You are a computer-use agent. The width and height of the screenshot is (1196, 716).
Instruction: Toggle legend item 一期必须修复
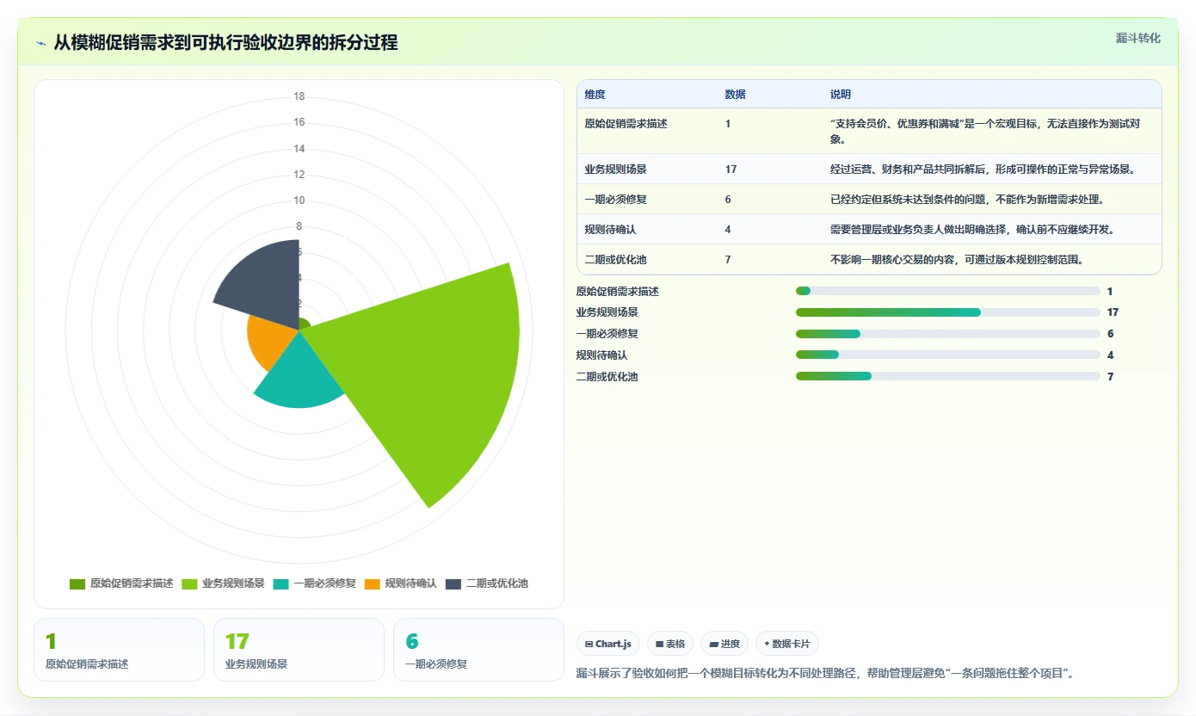click(x=314, y=583)
